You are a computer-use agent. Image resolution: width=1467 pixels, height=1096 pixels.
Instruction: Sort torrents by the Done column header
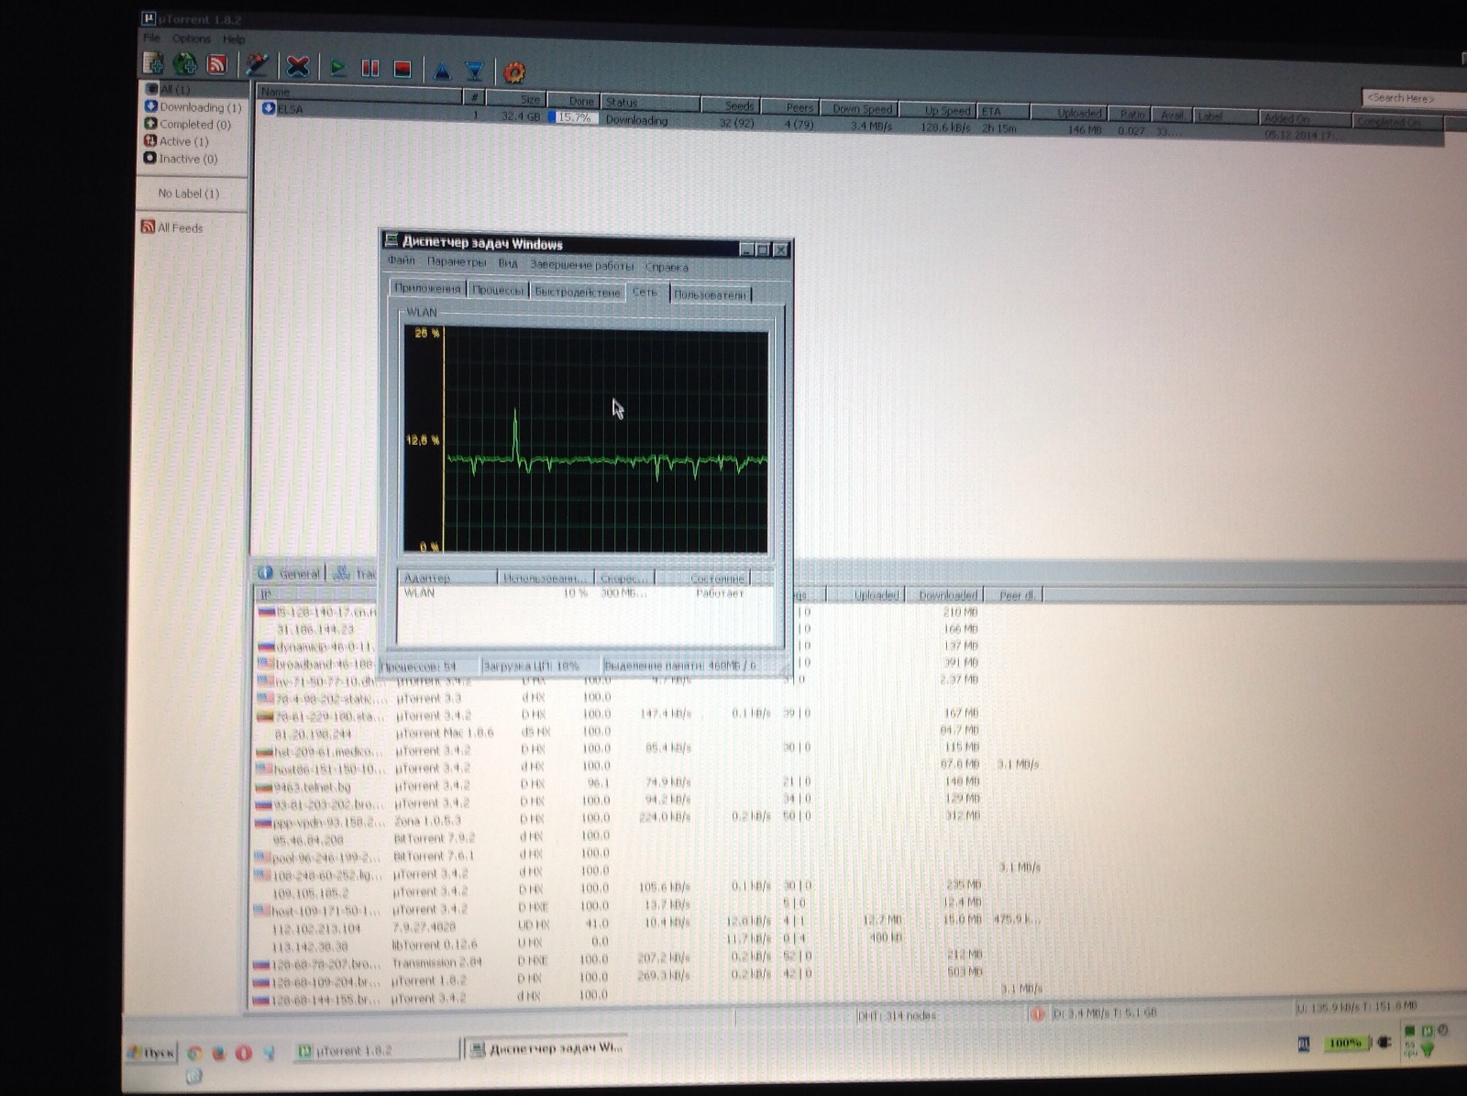pyautogui.click(x=573, y=100)
